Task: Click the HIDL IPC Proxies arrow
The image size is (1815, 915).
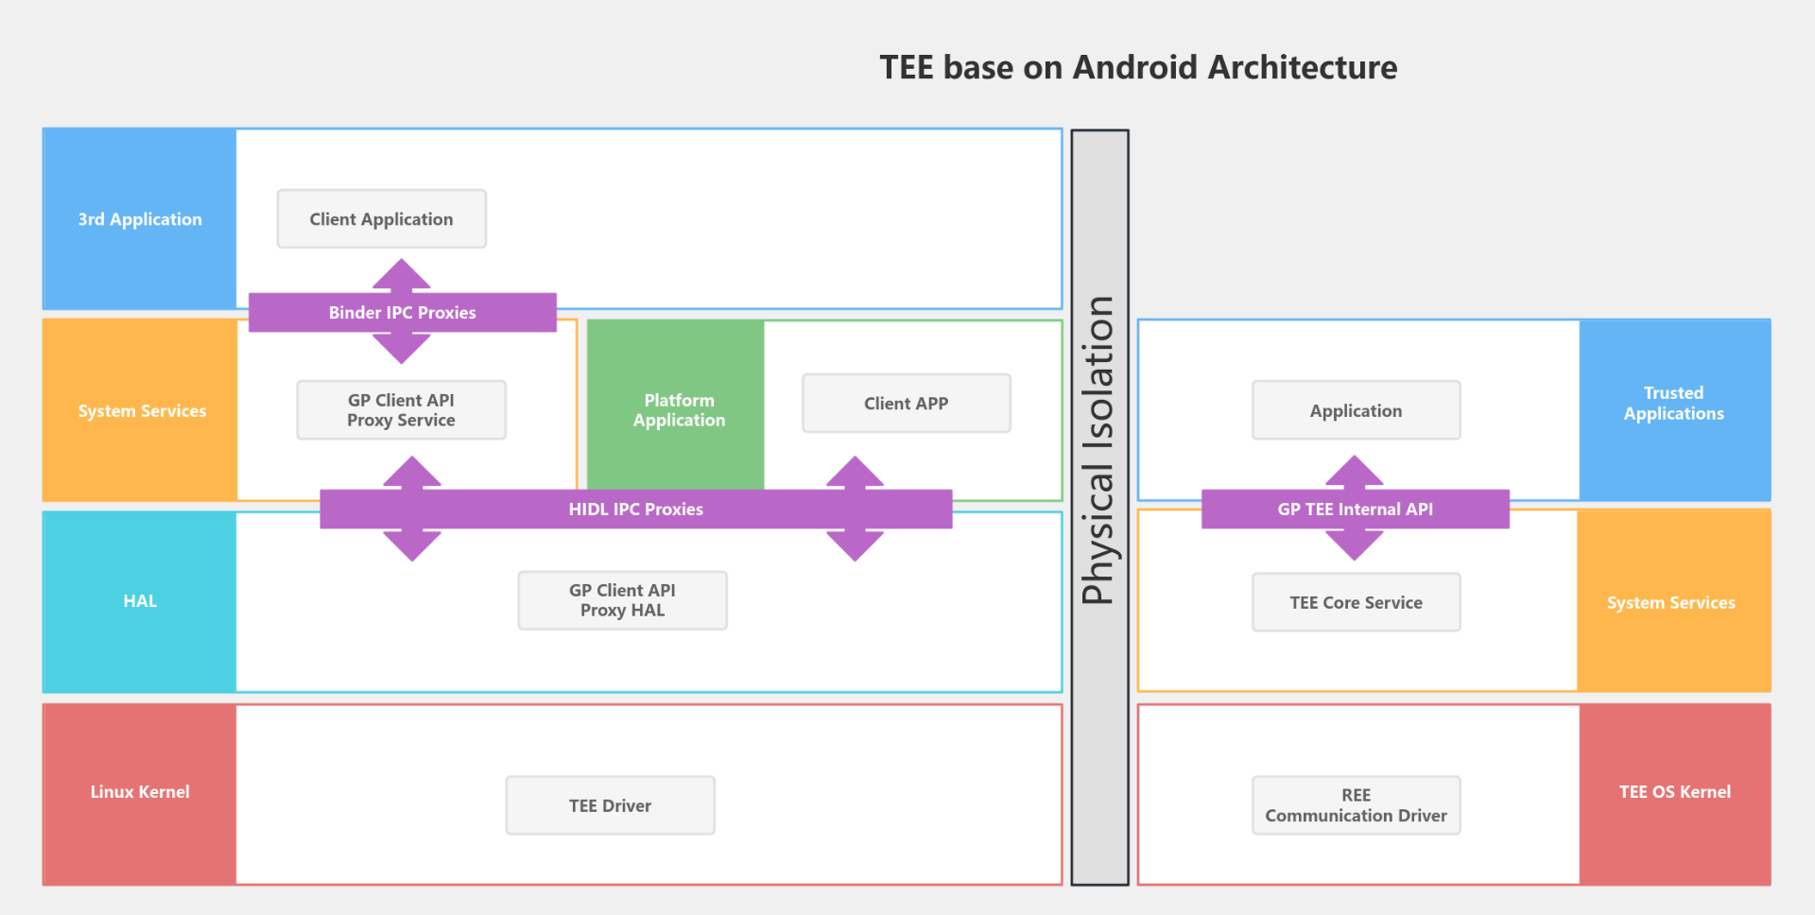Action: [x=635, y=509]
